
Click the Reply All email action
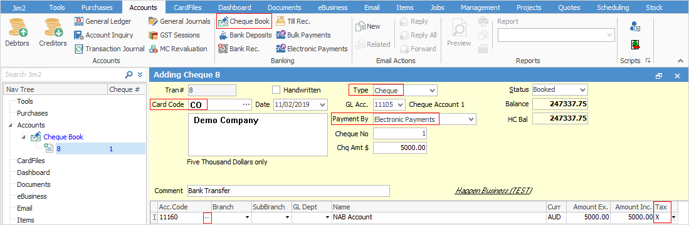pos(418,35)
